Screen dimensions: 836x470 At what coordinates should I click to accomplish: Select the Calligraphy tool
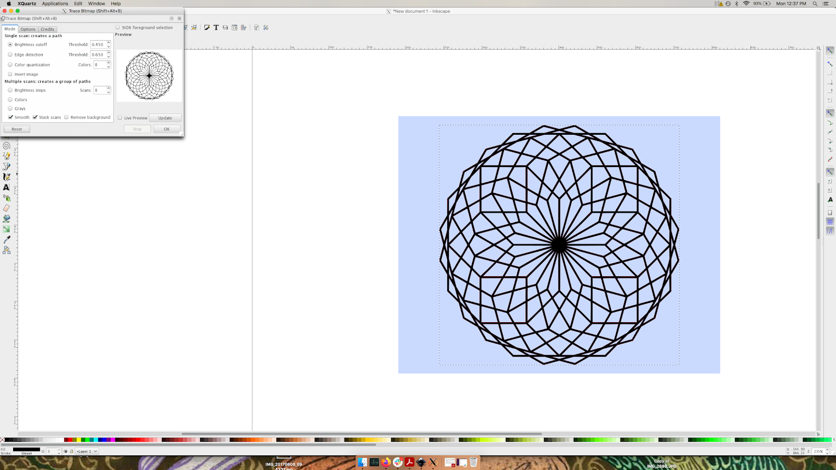click(x=6, y=177)
